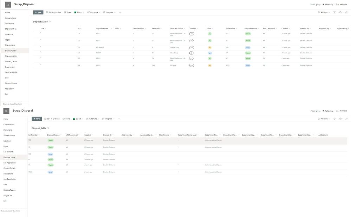
Task: Open the Automate dropdown in the lower toolbar
Action: (93, 119)
